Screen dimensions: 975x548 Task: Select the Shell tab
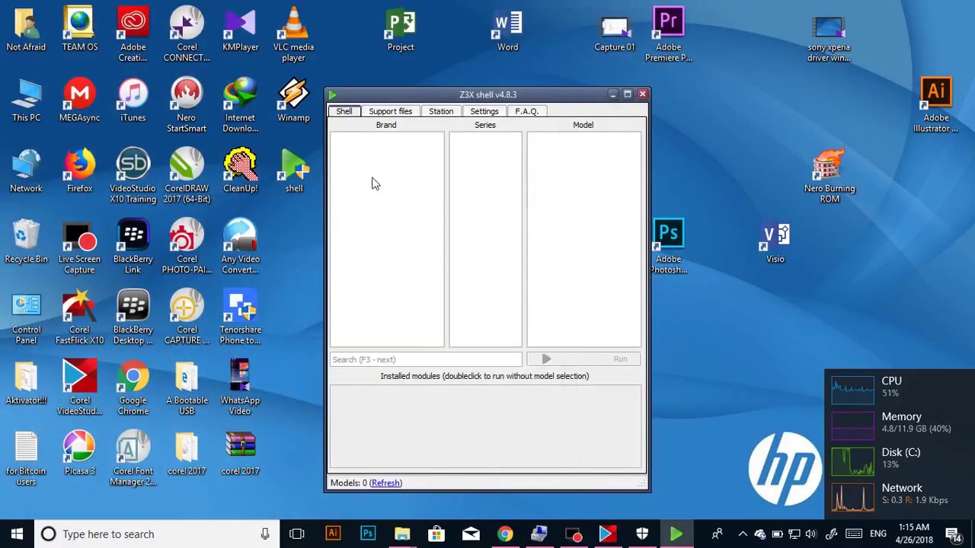click(x=344, y=111)
